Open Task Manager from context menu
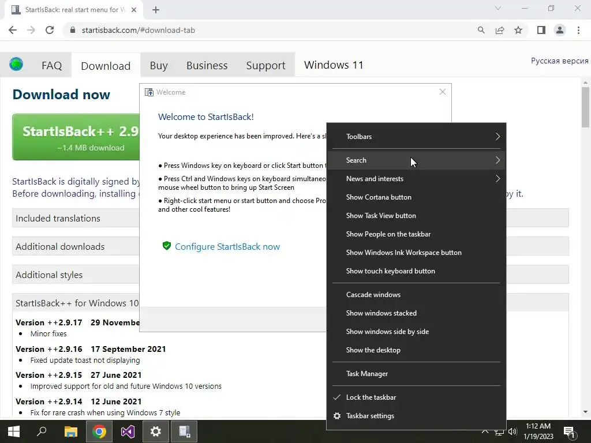Viewport: 591px width, 443px height. pyautogui.click(x=417, y=374)
